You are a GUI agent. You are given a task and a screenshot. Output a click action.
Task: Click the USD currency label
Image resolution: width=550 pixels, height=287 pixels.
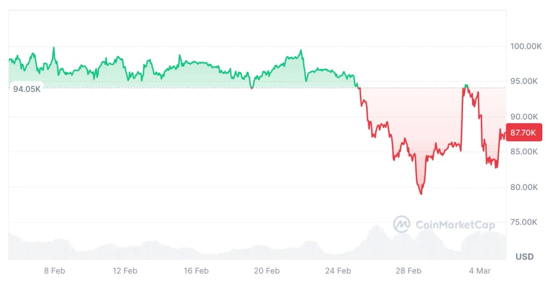click(525, 257)
